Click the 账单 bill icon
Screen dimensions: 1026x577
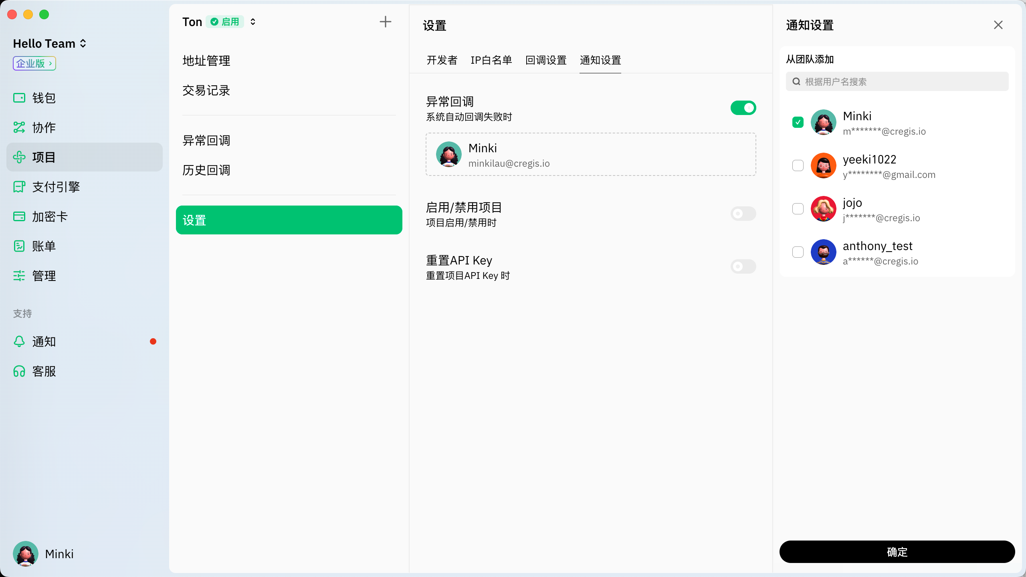[19, 246]
